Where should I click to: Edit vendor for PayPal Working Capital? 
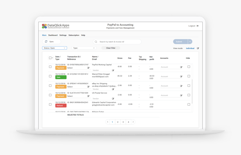[113, 70]
